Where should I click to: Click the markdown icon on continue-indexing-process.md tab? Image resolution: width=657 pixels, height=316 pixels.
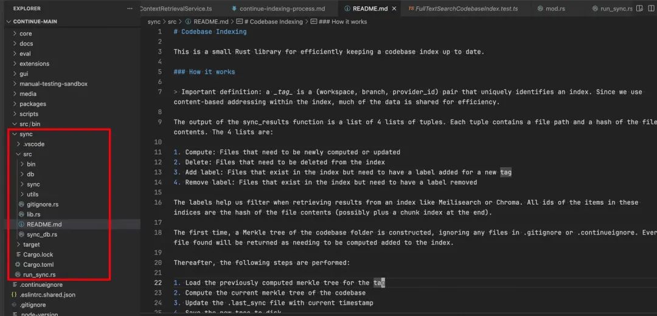(x=234, y=9)
